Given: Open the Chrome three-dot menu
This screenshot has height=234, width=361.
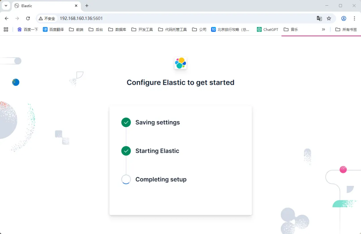Looking at the screenshot, I should [354, 18].
